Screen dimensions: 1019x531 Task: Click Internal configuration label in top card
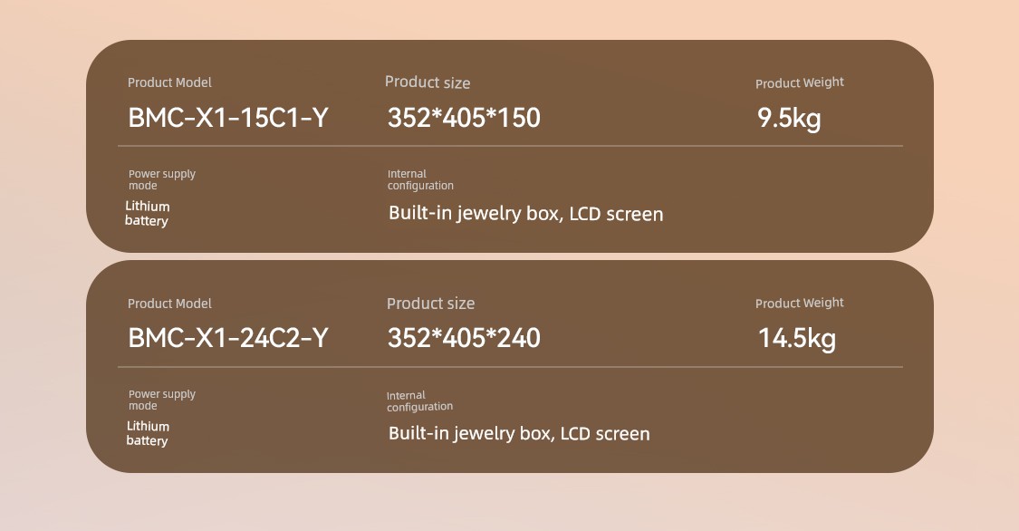point(420,179)
